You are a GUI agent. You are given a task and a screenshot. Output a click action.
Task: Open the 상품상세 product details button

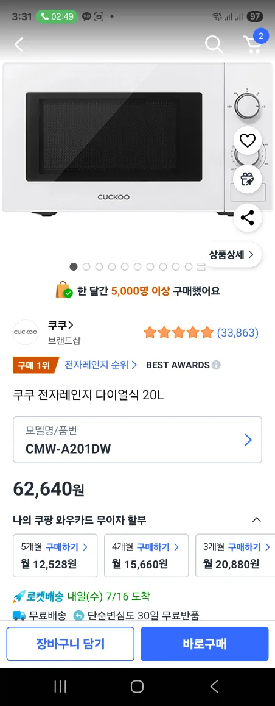(231, 254)
